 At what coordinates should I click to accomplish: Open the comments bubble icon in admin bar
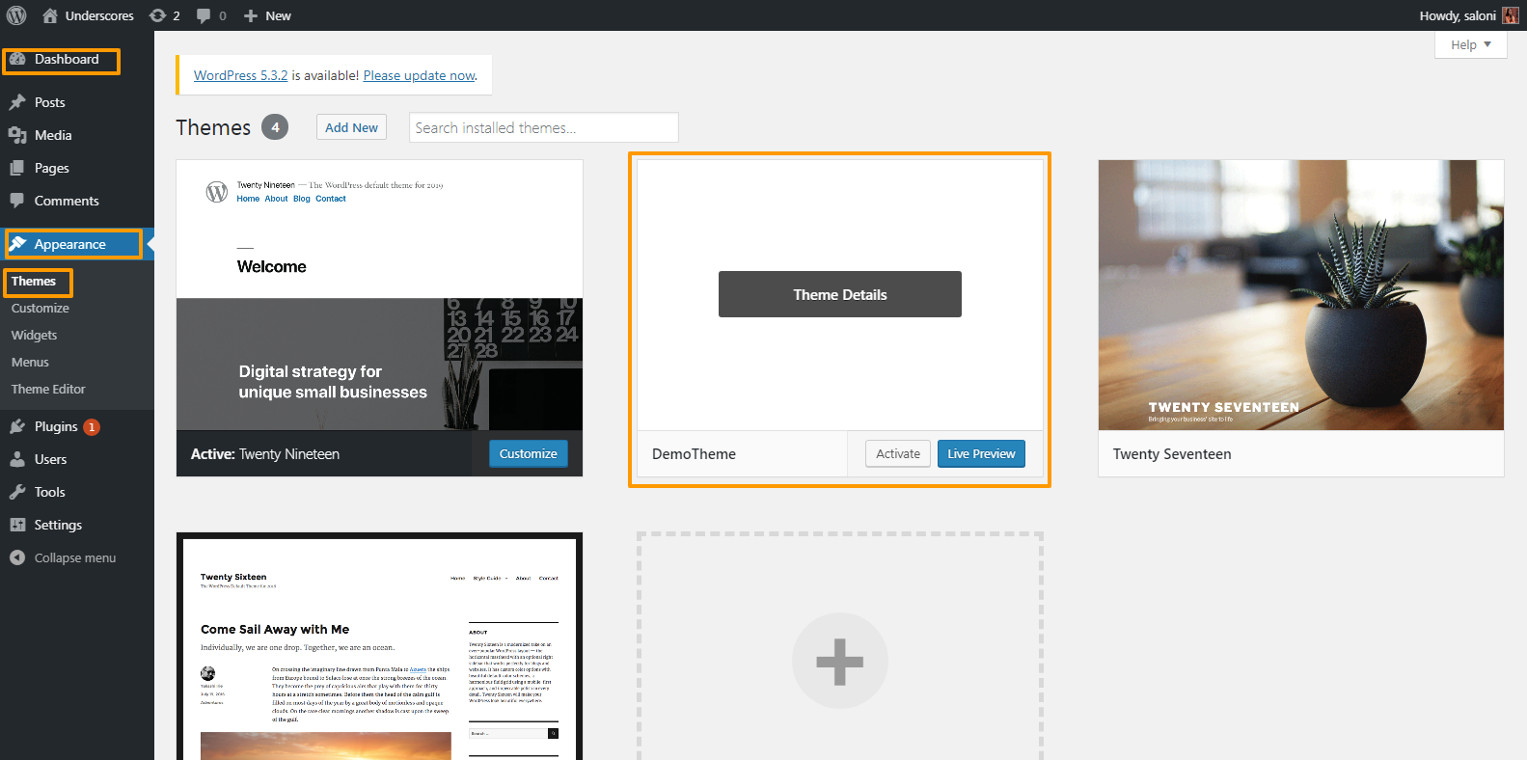click(x=204, y=15)
